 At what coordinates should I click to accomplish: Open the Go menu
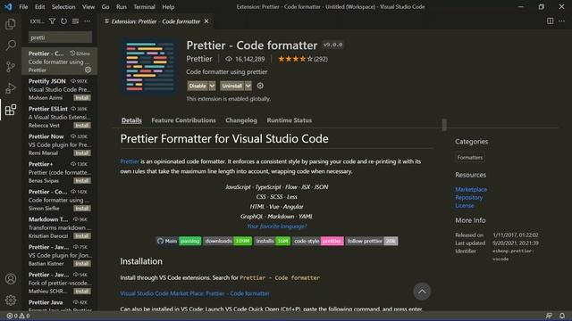pyautogui.click(x=105, y=7)
